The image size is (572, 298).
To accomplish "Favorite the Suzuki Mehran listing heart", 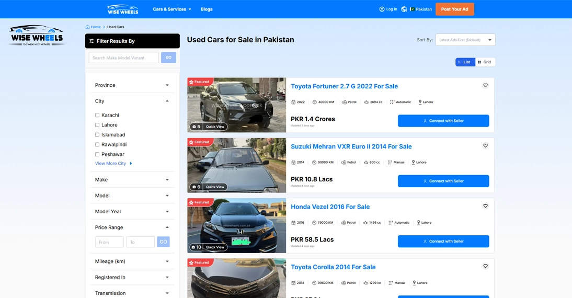I will click(x=486, y=145).
